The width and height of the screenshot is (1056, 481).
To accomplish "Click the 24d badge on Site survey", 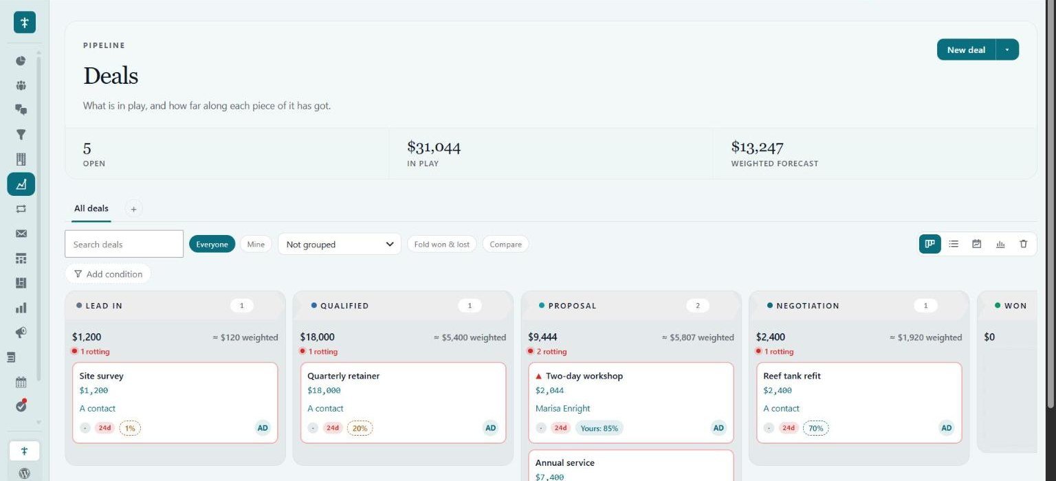I will point(104,428).
